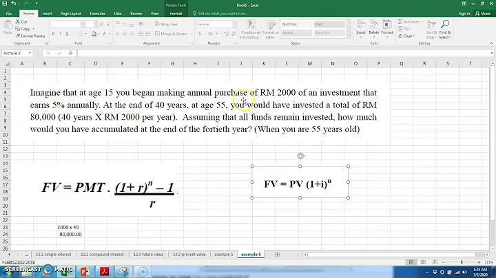Click the Increase Decimal icon
This screenshot has width=496, height=278.
tap(226, 34)
